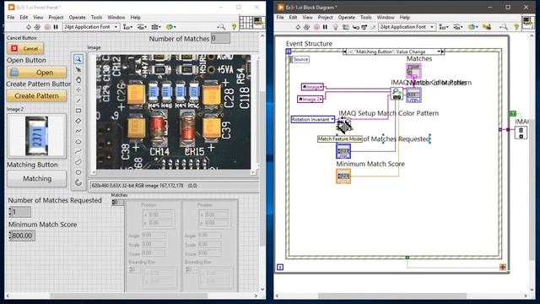Viewport: 540px width, 304px height.
Task: Select the Annulus ROI tool
Action: point(78,182)
